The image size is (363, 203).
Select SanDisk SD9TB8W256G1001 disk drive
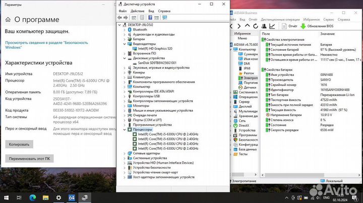(x=157, y=63)
